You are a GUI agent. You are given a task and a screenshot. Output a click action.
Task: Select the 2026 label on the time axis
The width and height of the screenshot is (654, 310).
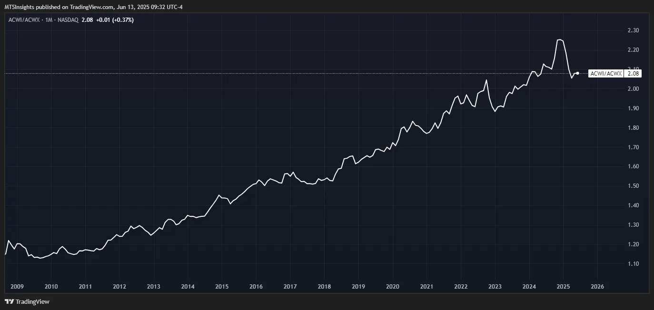[597, 287]
